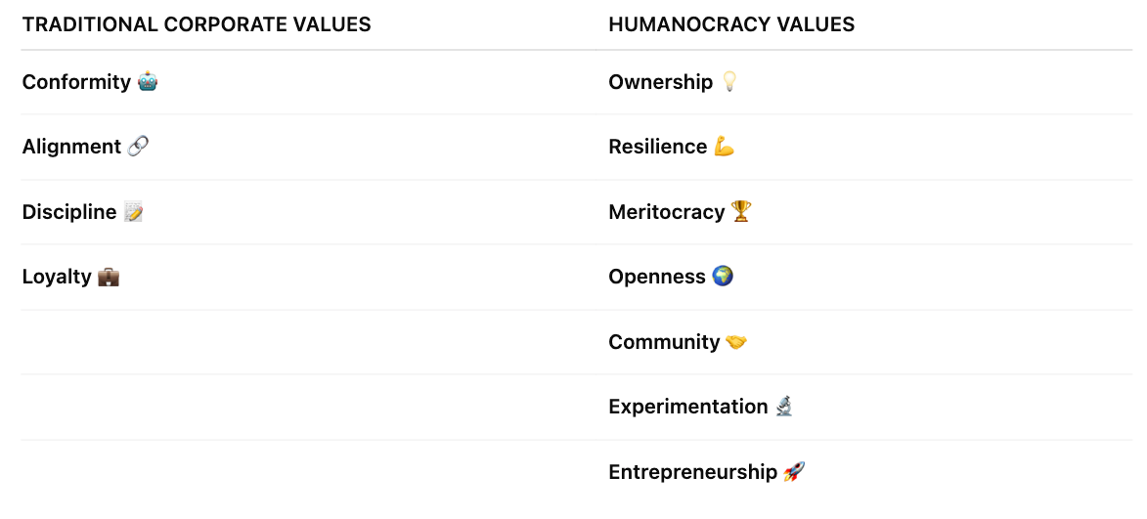Select the Traditional Corporate Values column header

pyautogui.click(x=197, y=24)
